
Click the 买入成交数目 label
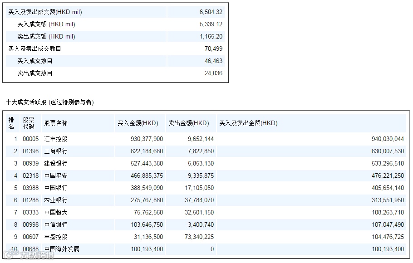(x=35, y=61)
